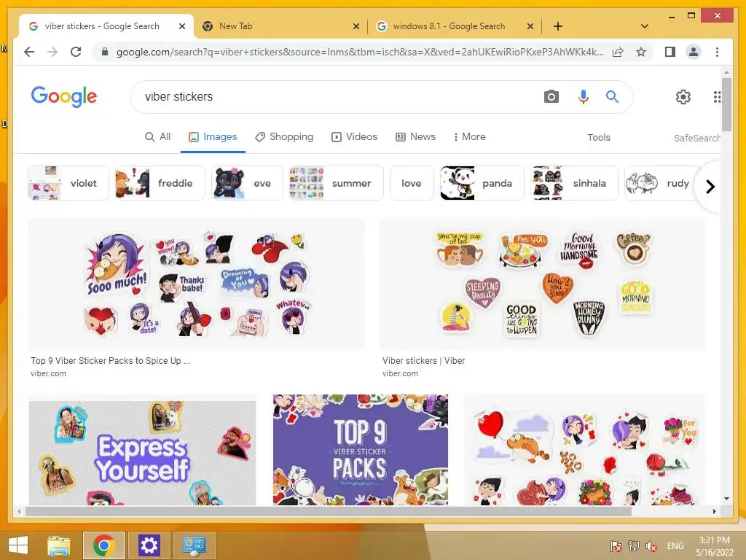Filter images by love chip
Screen dimensions: 746x560
coord(412,183)
